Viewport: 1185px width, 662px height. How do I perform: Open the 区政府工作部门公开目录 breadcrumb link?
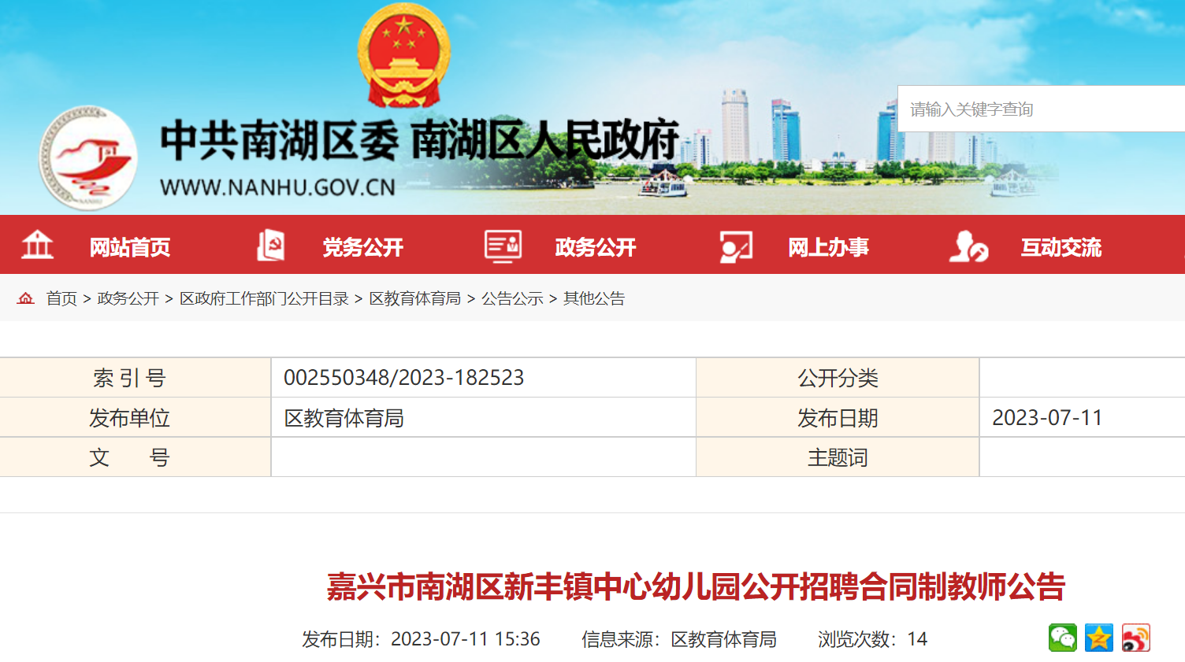(x=264, y=298)
